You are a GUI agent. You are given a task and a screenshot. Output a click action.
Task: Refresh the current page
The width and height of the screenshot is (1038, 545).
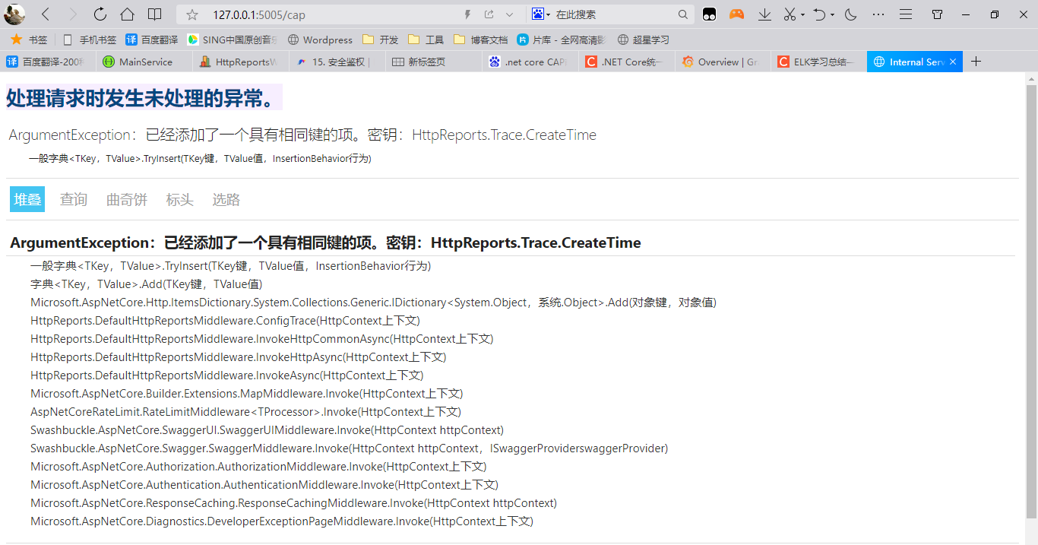coord(100,14)
